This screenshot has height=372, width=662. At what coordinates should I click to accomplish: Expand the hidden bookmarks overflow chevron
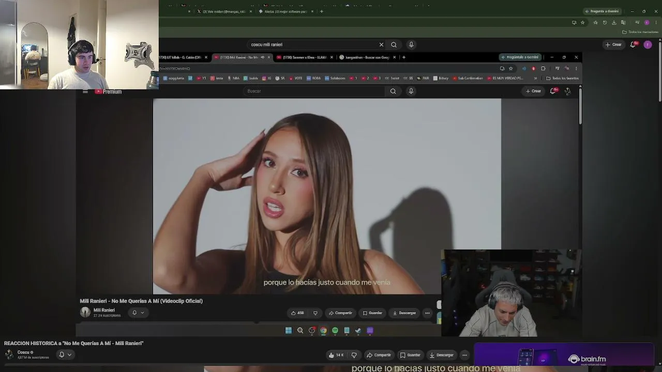click(x=535, y=79)
